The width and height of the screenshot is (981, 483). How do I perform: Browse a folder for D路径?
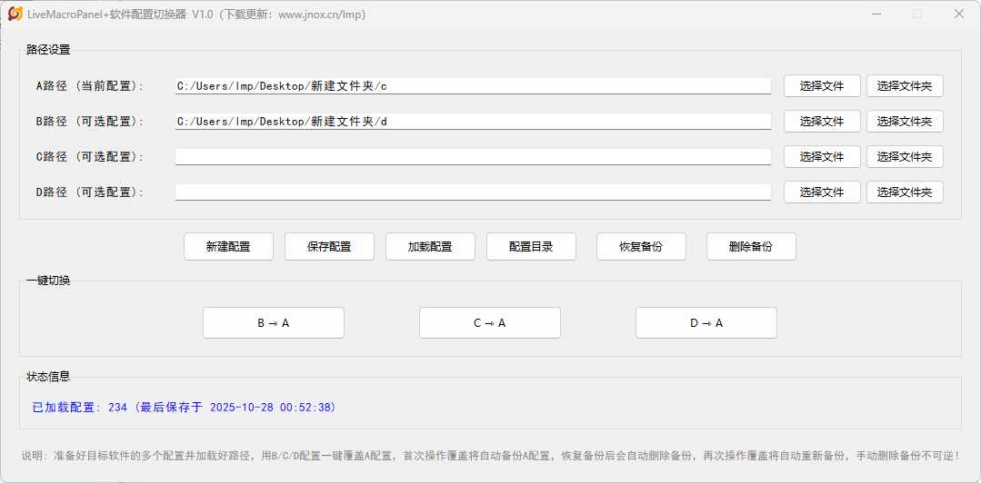[904, 192]
